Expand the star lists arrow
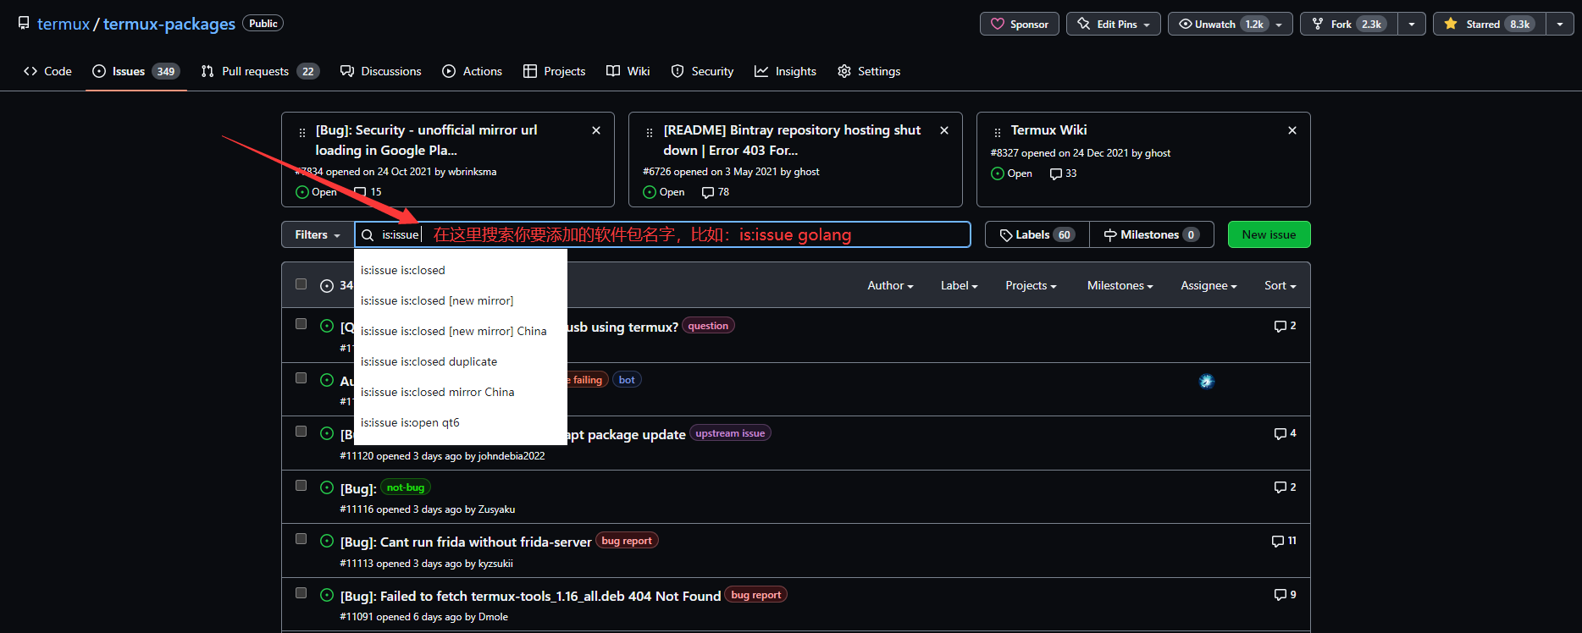 (x=1560, y=24)
